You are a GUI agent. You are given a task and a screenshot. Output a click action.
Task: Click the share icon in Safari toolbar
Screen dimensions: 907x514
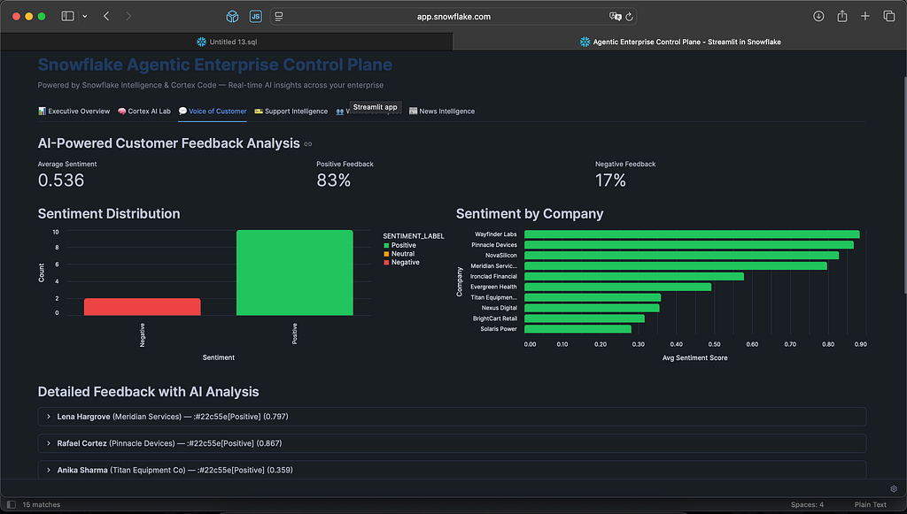pos(842,16)
